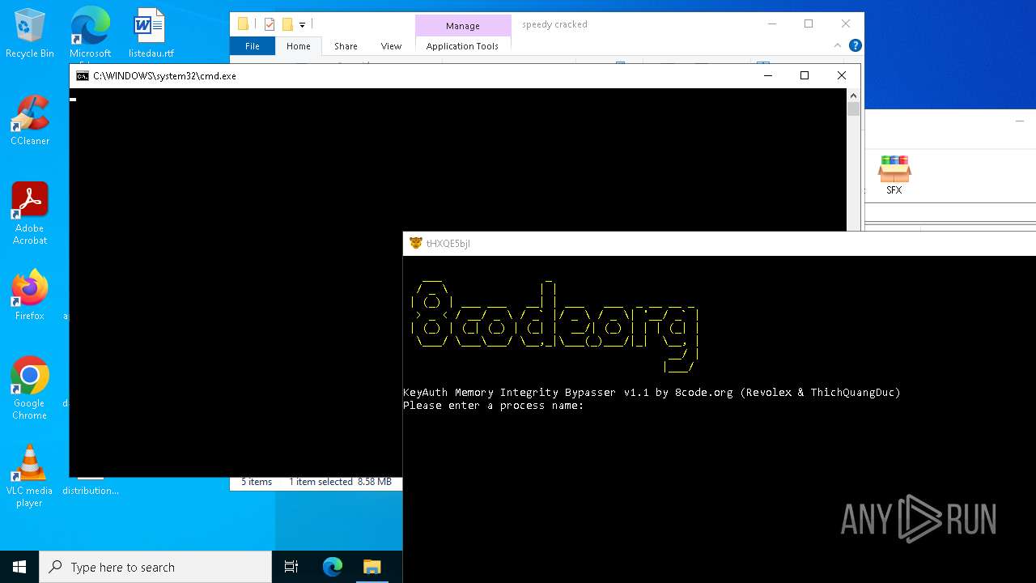
Task: Open File Explorer from the taskbar
Action: (x=372, y=567)
